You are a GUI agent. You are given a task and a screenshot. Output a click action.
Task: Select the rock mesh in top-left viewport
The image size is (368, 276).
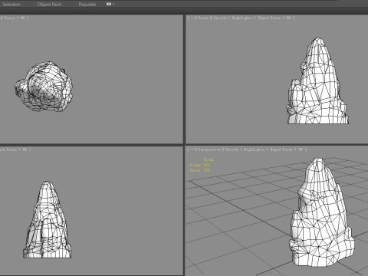(44, 87)
